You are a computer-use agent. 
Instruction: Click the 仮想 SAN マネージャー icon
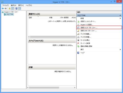78,31
